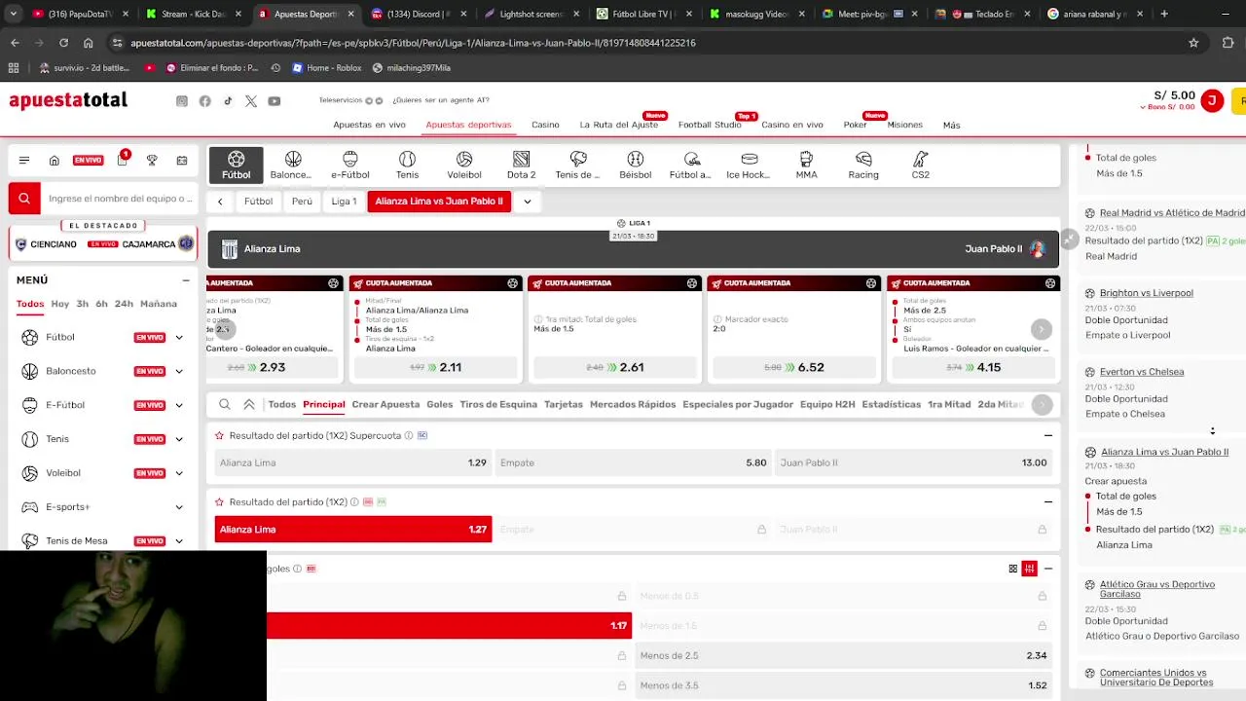Toggle the Alianza Lima 1.27 selection
The width and height of the screenshot is (1246, 701).
353,530
